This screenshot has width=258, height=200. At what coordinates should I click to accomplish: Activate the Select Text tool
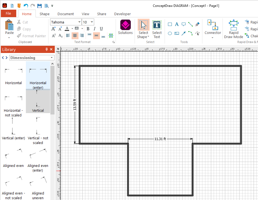[157, 29]
